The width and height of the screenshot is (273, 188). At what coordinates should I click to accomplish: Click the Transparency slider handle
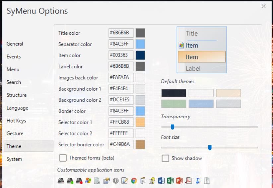click(172, 127)
